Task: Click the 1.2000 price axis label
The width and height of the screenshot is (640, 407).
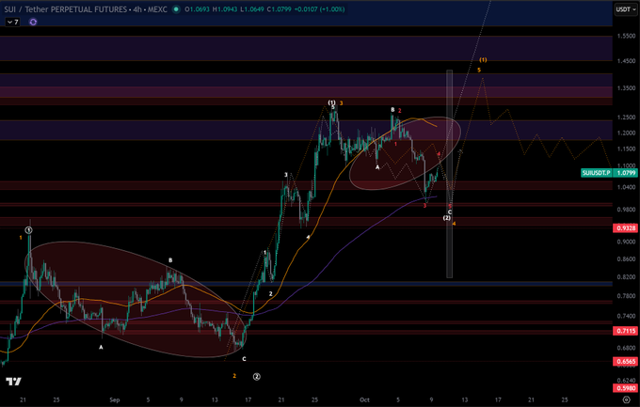Action: click(x=627, y=133)
